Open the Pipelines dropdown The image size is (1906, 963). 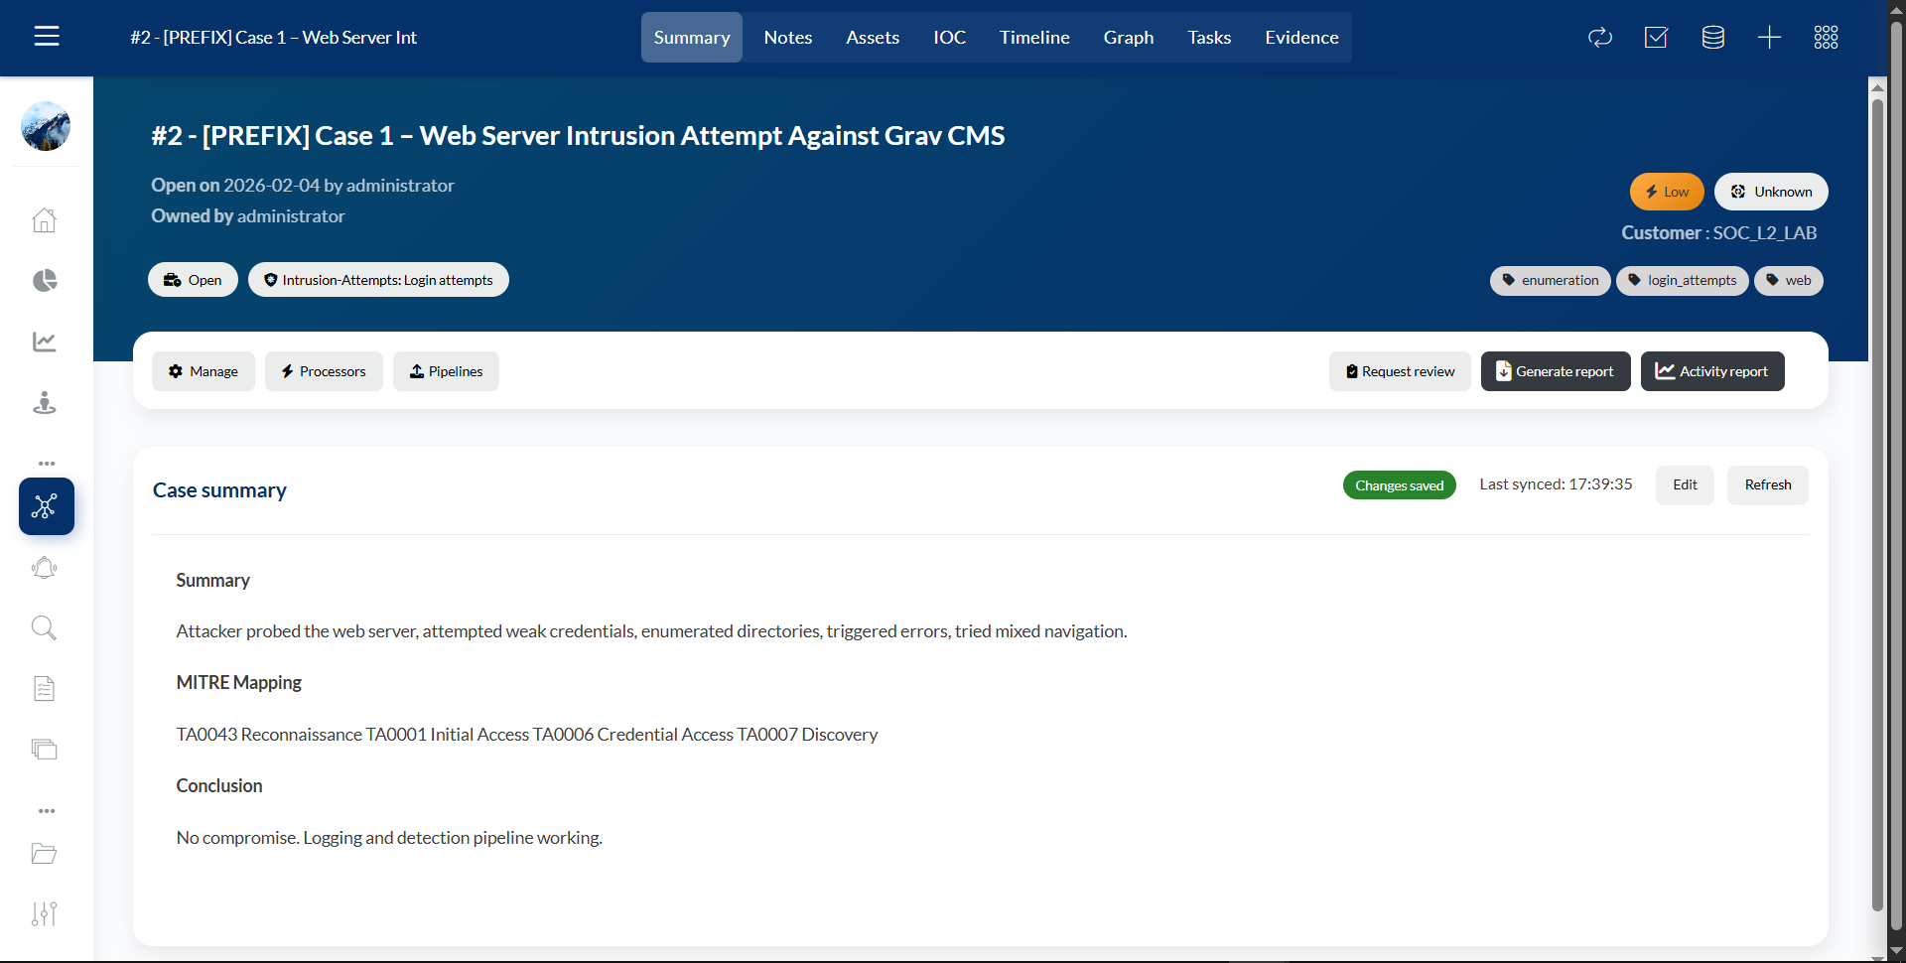(x=446, y=371)
